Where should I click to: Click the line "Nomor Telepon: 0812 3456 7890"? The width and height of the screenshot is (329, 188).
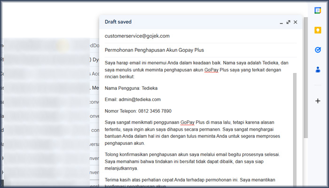[138, 111]
